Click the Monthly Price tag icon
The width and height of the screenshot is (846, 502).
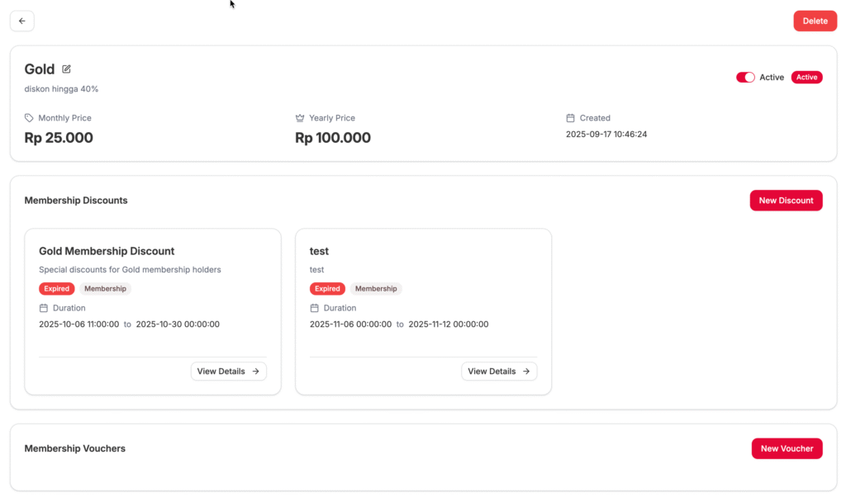coord(30,118)
